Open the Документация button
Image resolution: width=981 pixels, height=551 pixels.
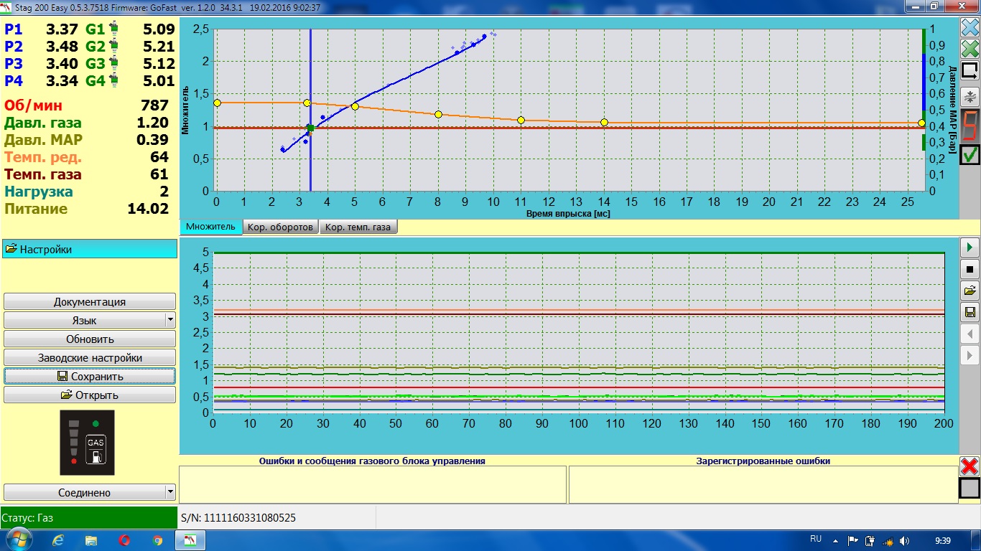[x=90, y=302]
